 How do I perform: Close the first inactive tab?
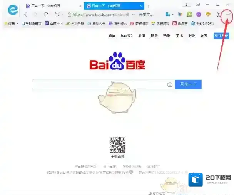click(x=80, y=6)
